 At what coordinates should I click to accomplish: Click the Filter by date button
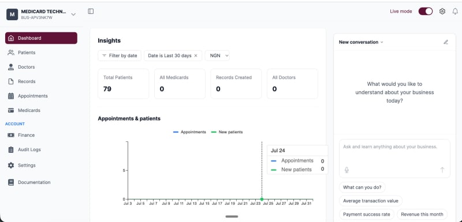[x=120, y=55]
